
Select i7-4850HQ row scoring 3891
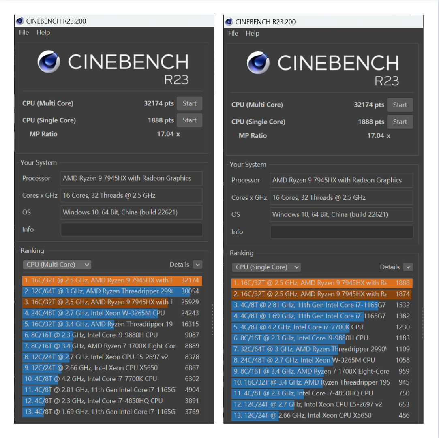pyautogui.click(x=112, y=401)
